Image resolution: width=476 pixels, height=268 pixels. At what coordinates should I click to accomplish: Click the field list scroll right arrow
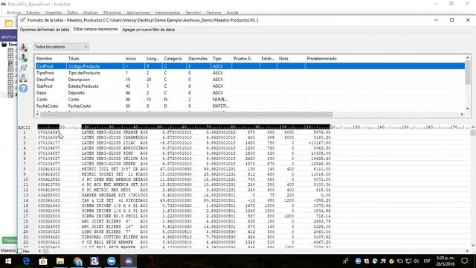click(x=462, y=114)
